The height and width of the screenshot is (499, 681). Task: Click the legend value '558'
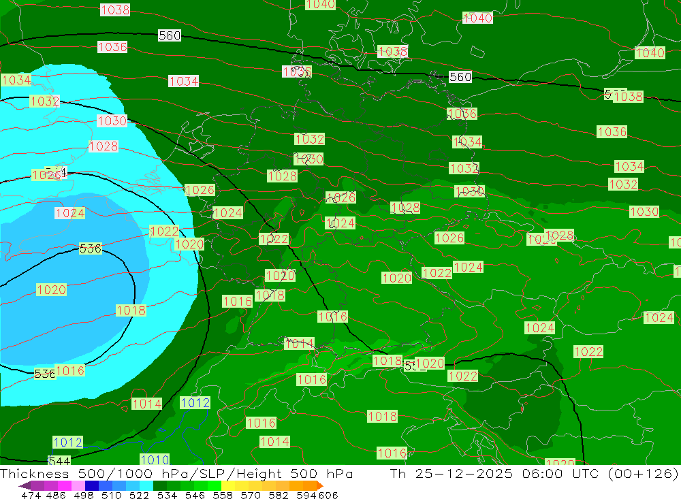click(x=222, y=495)
